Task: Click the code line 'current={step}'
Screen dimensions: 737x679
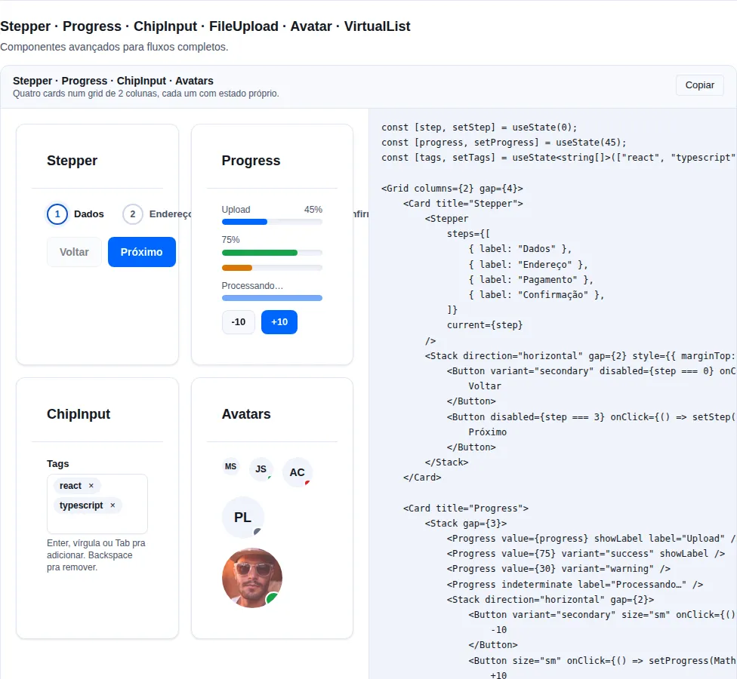Action: (x=485, y=325)
